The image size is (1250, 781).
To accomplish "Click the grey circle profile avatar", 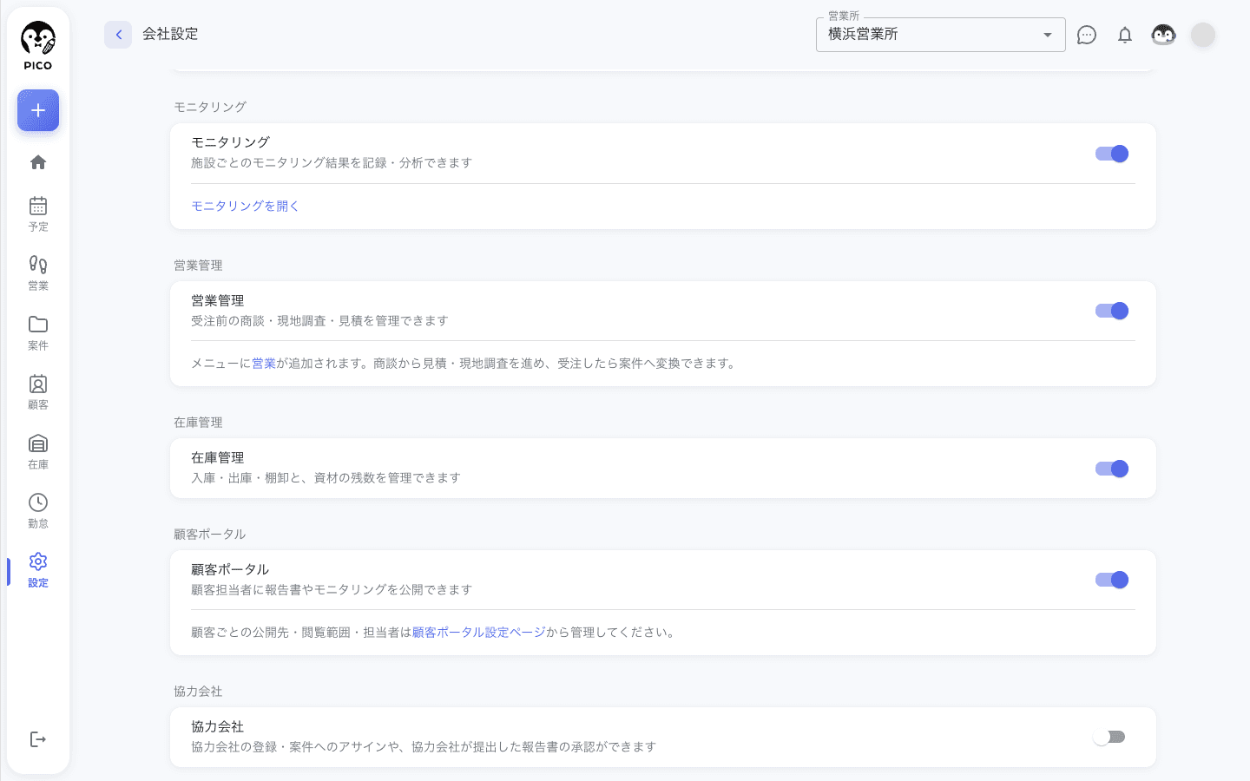I will 1203,35.
